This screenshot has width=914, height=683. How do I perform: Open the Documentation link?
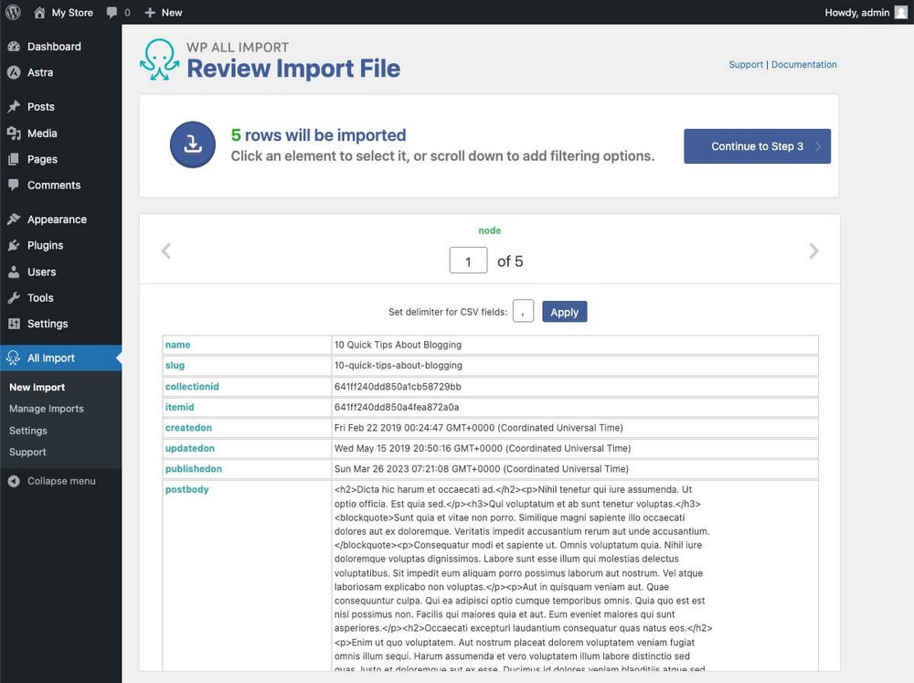pos(803,65)
